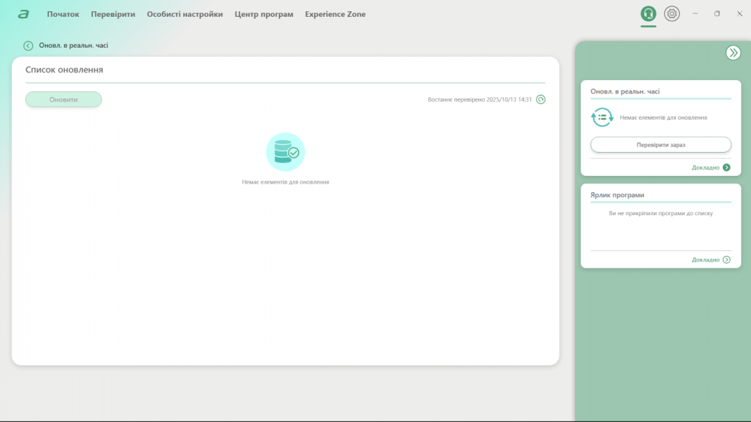
Task: Collapse the right sidebar with the double chevron
Action: (733, 53)
